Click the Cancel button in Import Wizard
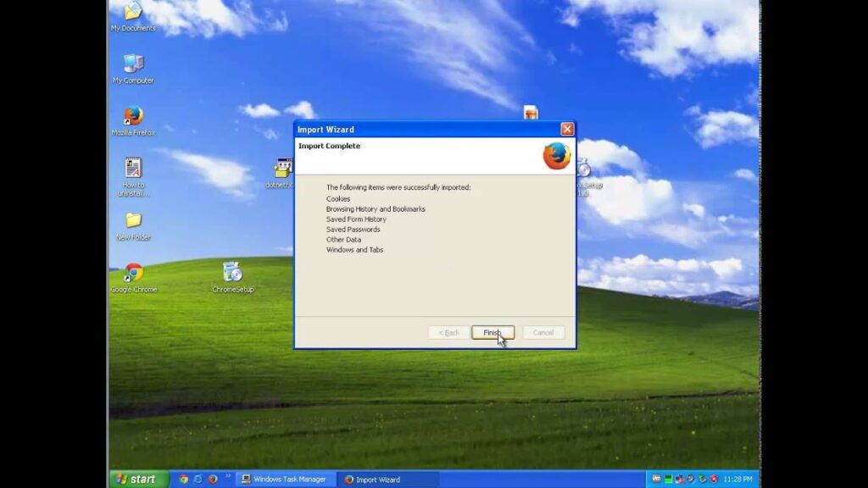Viewport: 868px width, 488px height. click(x=543, y=332)
